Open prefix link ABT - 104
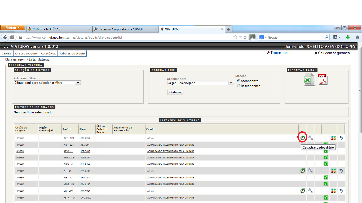Screen dimensions: 362x203 [x=69, y=138]
